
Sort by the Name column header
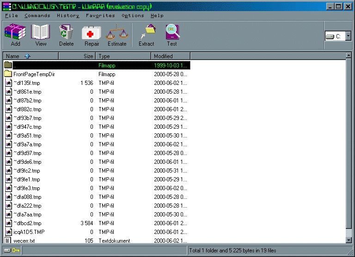(x=31, y=56)
